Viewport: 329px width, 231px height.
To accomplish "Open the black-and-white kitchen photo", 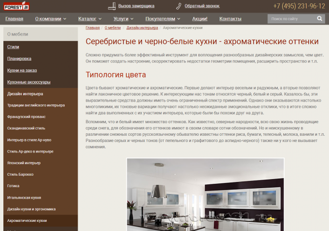I will tap(206, 194).
